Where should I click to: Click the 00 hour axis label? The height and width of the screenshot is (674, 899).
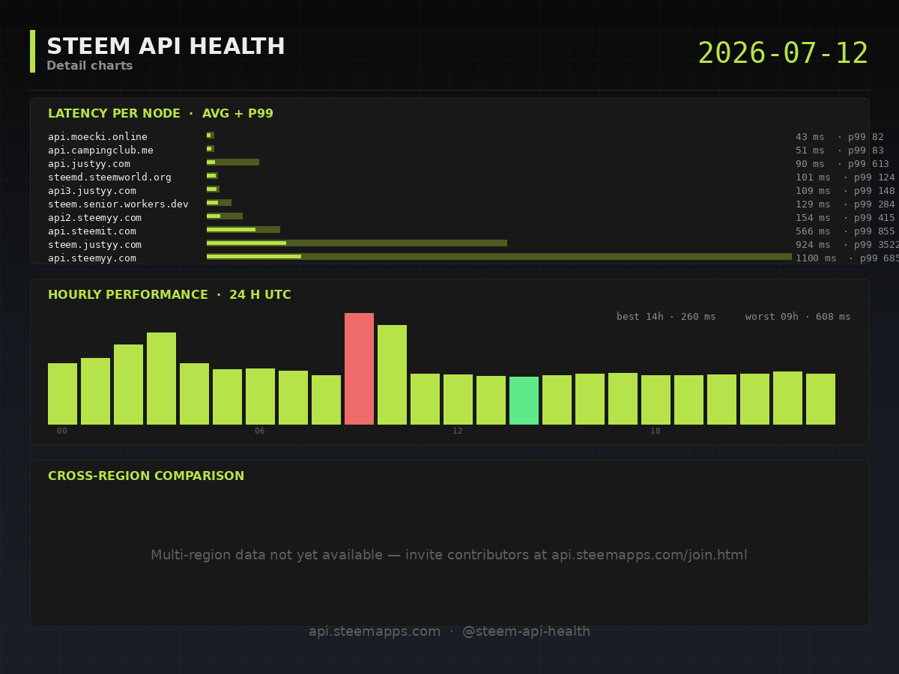pyautogui.click(x=62, y=431)
